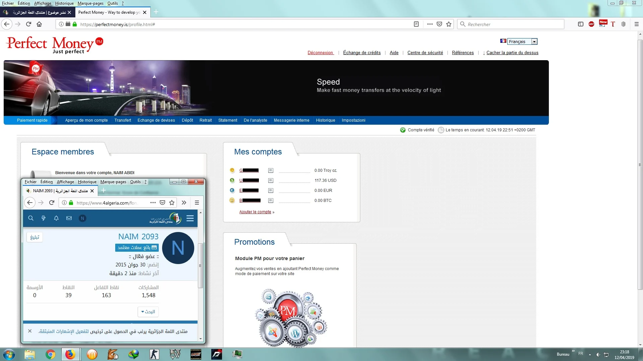Open the forum hamburger menu
Screen dimensions: 643x361
190,218
